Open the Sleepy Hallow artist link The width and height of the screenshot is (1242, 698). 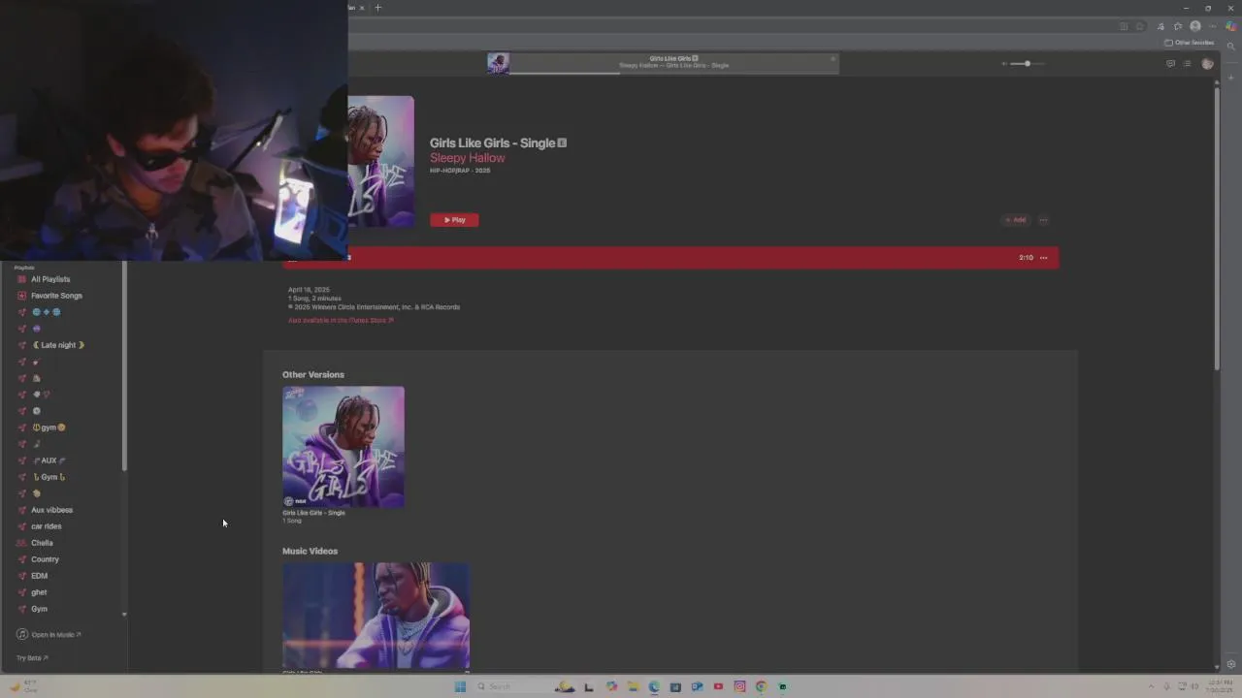click(x=467, y=158)
